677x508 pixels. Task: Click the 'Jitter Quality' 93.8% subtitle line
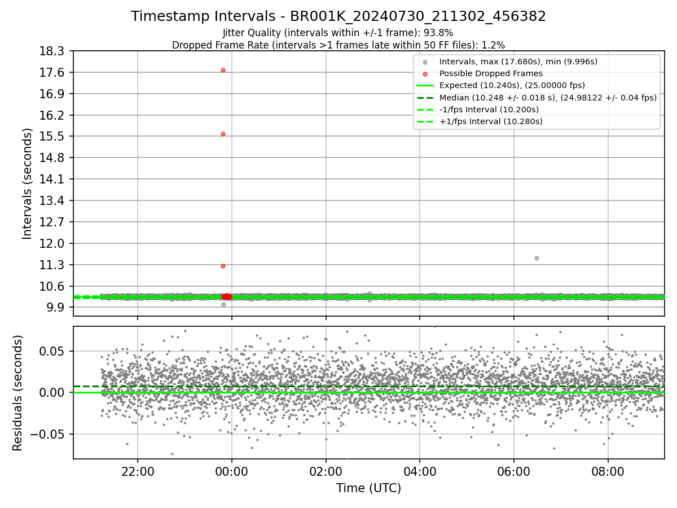click(x=338, y=33)
